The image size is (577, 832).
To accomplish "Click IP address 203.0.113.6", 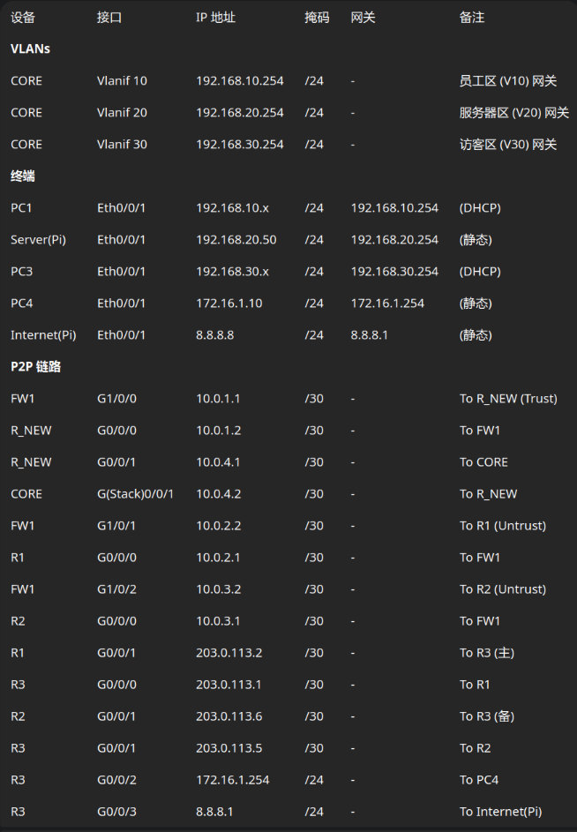I will tap(229, 716).
